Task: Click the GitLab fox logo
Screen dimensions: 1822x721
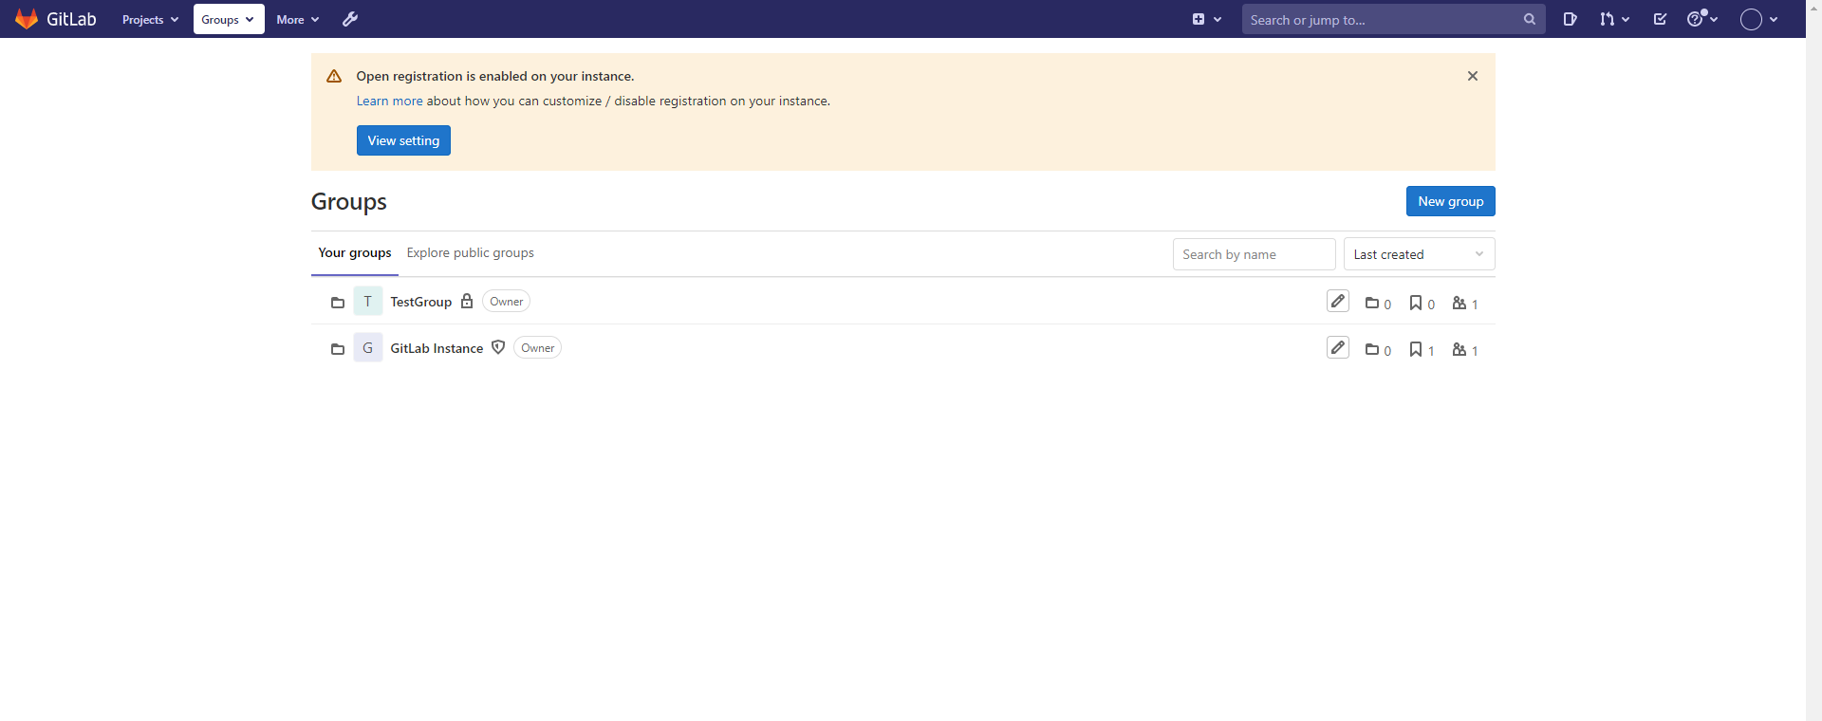Action: [x=27, y=19]
